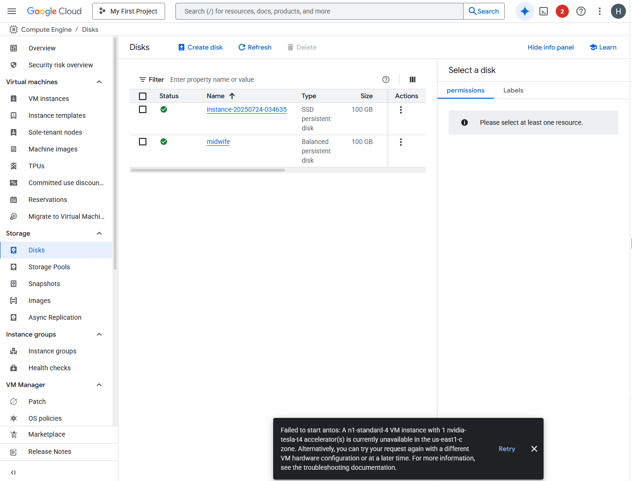632x481 pixels.
Task: Toggle the select-all disks checkbox
Action: 143,96
